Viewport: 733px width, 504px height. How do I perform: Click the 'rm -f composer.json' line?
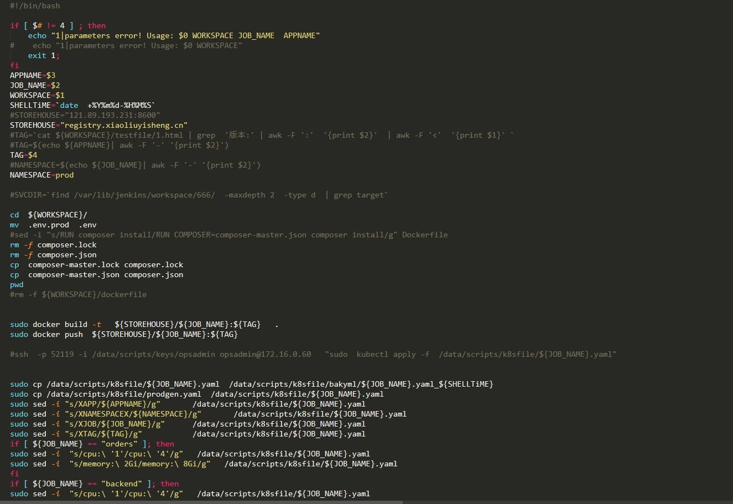(x=53, y=254)
